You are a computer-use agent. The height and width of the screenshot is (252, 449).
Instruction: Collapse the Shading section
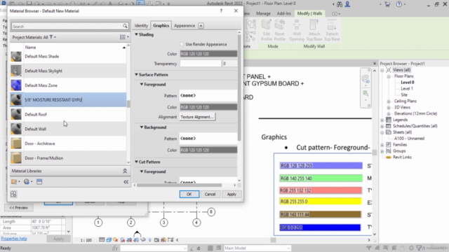coord(137,34)
